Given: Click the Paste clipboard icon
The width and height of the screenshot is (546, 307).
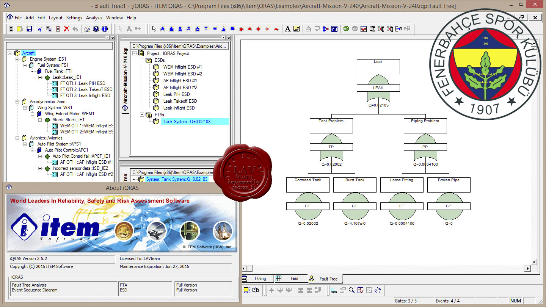Looking at the screenshot, I should pyautogui.click(x=58, y=28).
